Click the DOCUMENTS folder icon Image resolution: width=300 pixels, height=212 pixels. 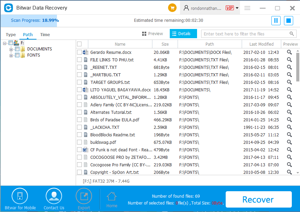(23, 49)
